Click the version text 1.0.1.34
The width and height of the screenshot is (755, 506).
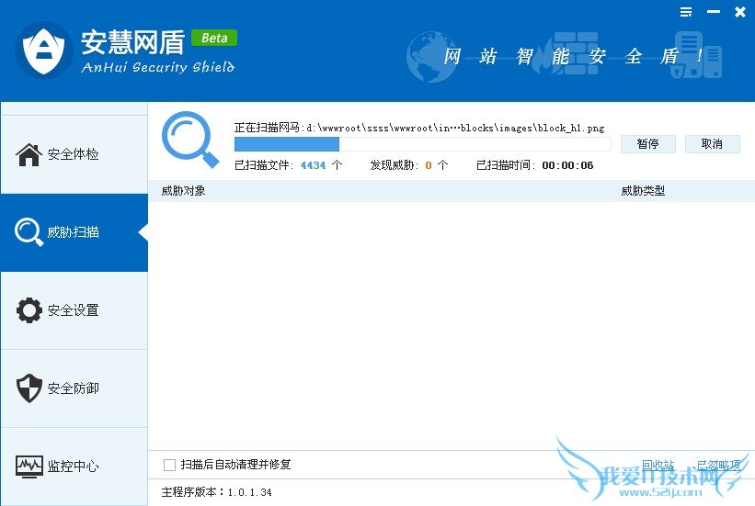[249, 492]
